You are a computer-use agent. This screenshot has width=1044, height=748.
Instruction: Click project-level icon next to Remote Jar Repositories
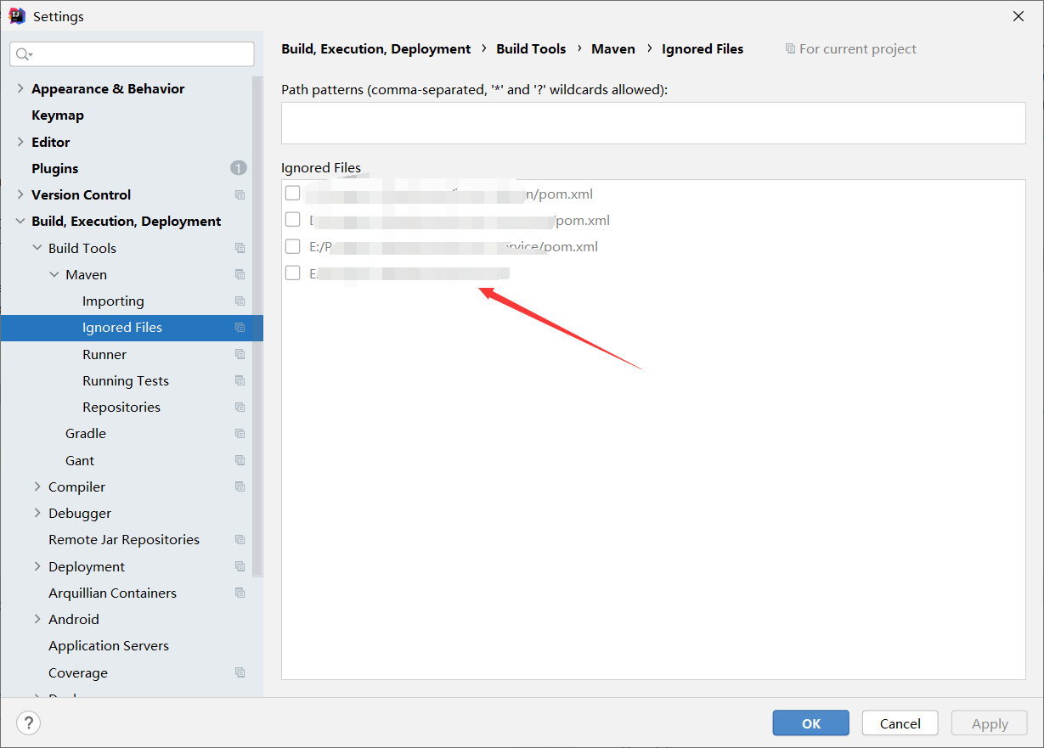[x=240, y=540]
